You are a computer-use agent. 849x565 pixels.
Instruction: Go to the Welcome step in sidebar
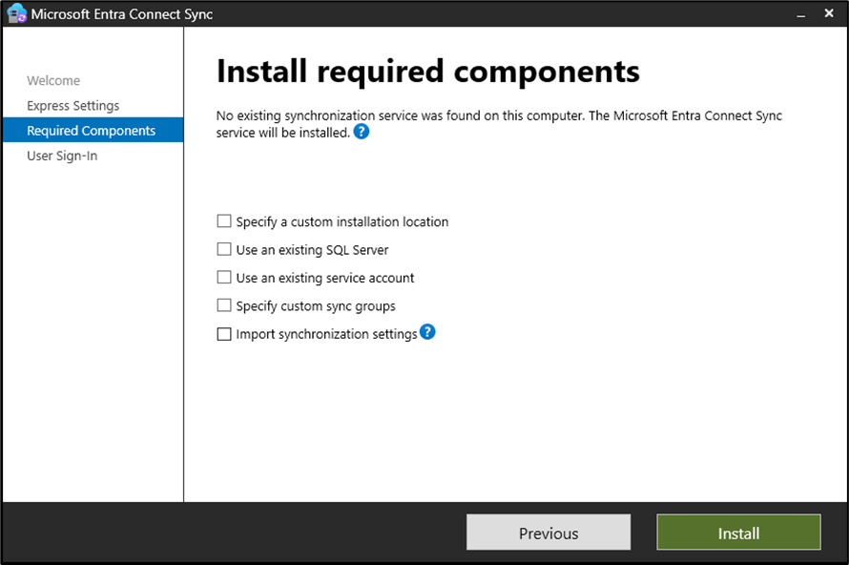[x=53, y=81]
